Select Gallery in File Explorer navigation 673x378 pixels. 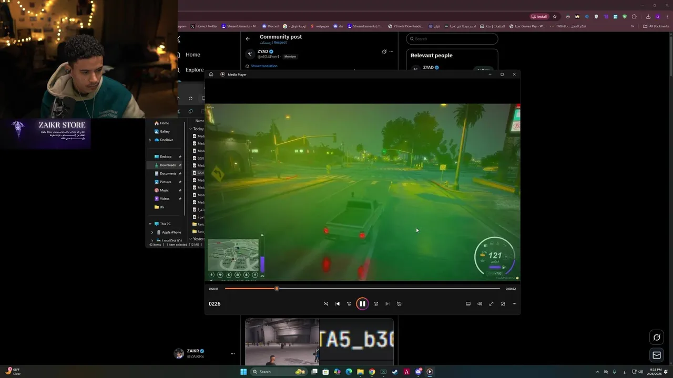click(165, 131)
